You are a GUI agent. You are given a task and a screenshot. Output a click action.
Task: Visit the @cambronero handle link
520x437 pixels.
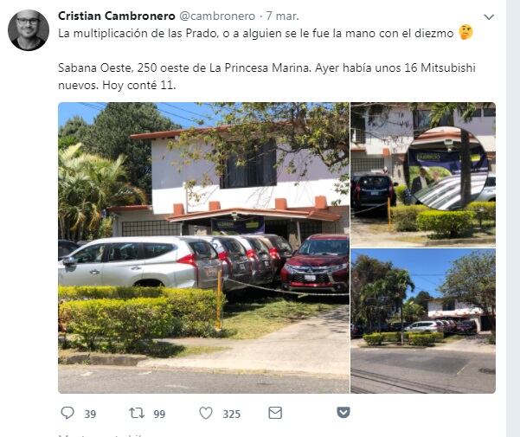217,16
